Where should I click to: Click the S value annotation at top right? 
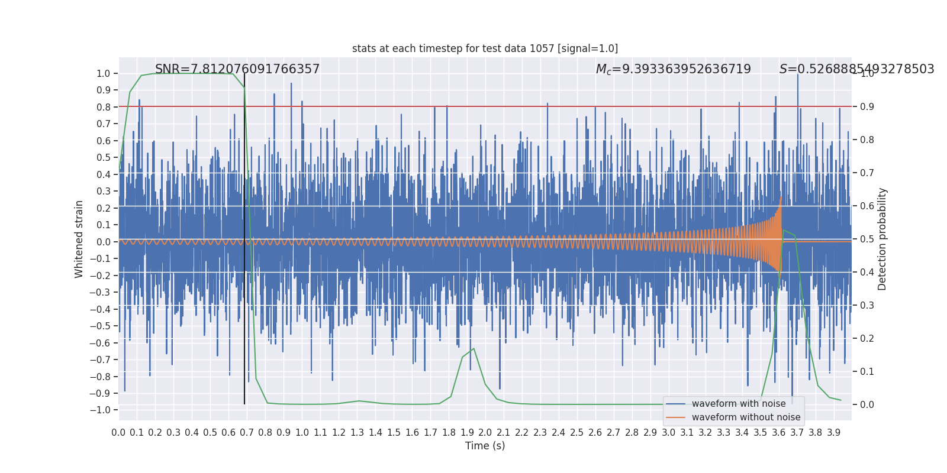[856, 69]
